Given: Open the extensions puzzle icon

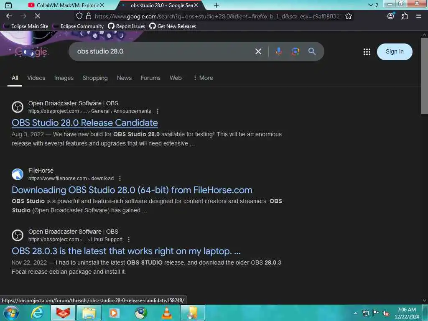Looking at the screenshot, I should point(405,16).
